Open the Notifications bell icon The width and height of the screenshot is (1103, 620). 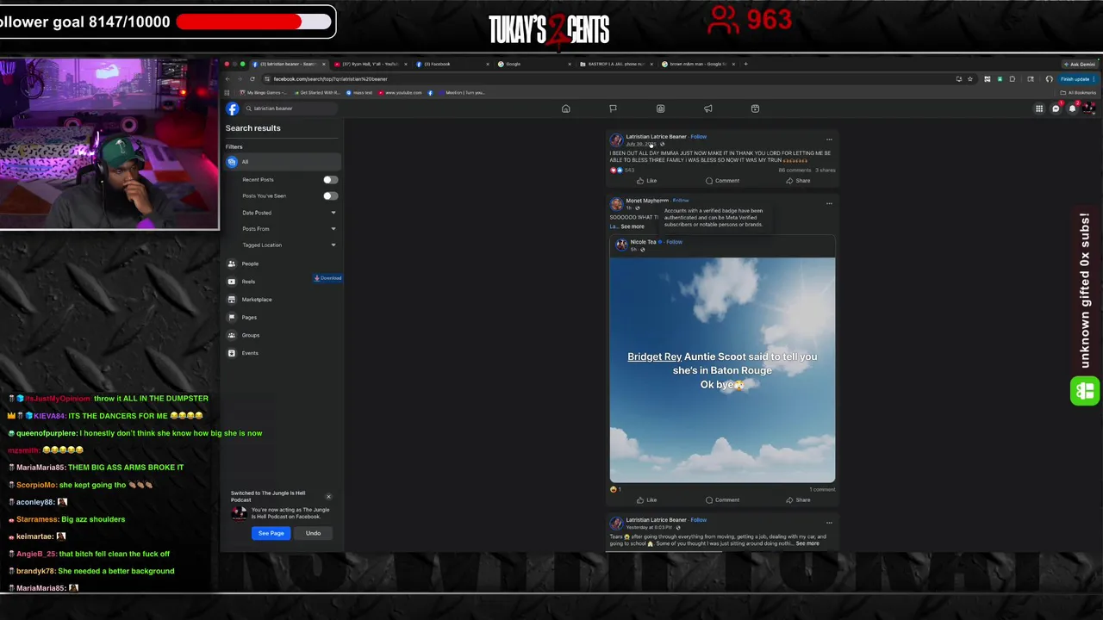point(1072,108)
